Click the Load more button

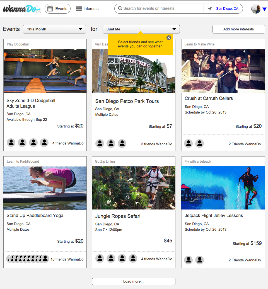pos(134,281)
